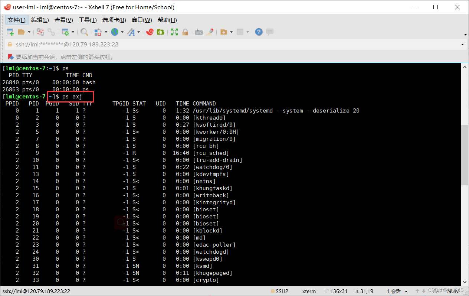Click the ssh address bar field

[236, 45]
